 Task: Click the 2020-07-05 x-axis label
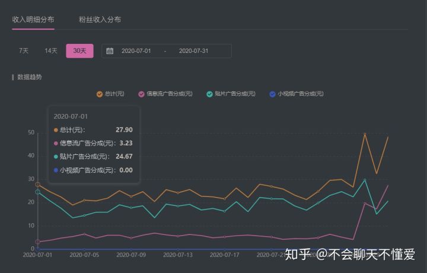[x=84, y=255]
